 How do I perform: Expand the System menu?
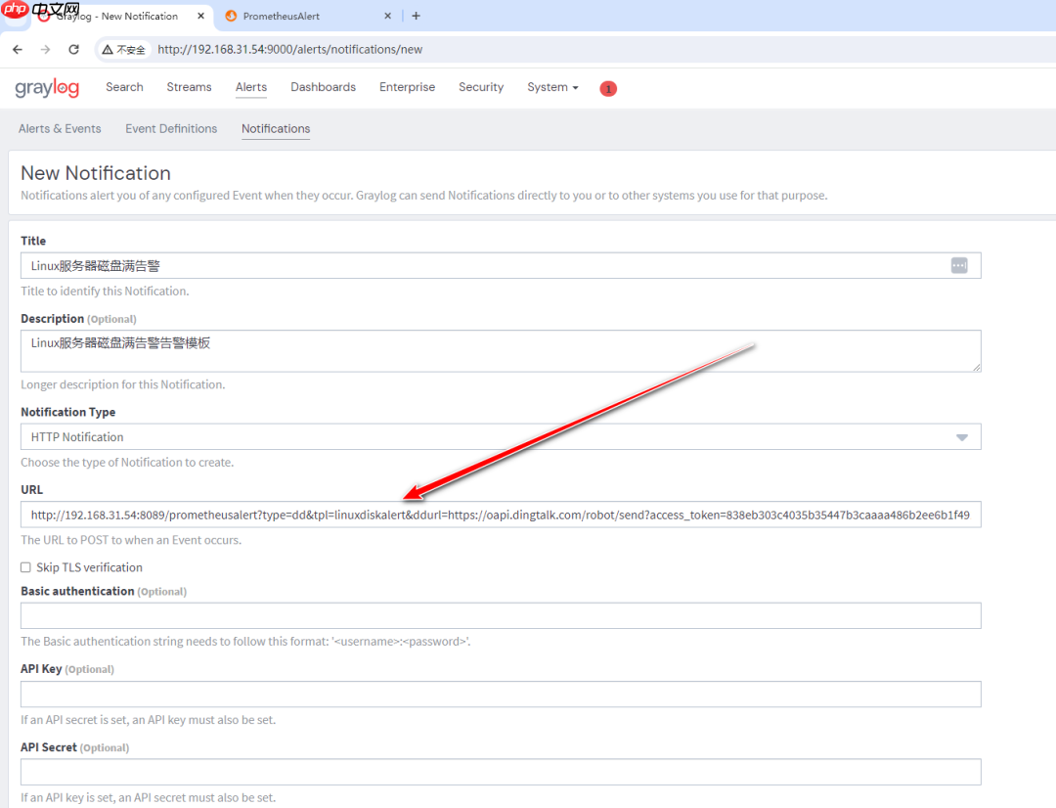tap(552, 87)
